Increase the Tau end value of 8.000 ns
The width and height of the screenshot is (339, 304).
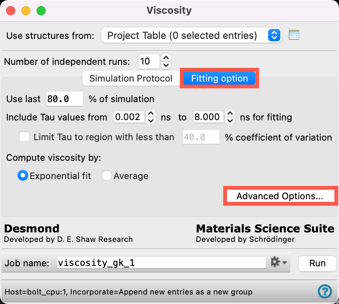(x=230, y=113)
